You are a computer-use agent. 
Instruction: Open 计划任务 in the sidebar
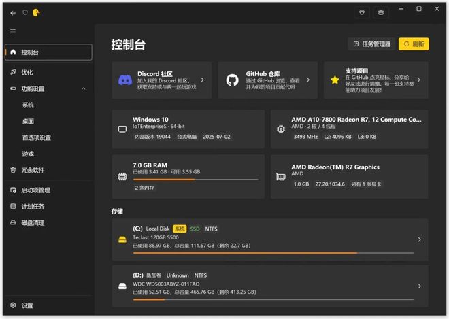[x=49, y=207]
